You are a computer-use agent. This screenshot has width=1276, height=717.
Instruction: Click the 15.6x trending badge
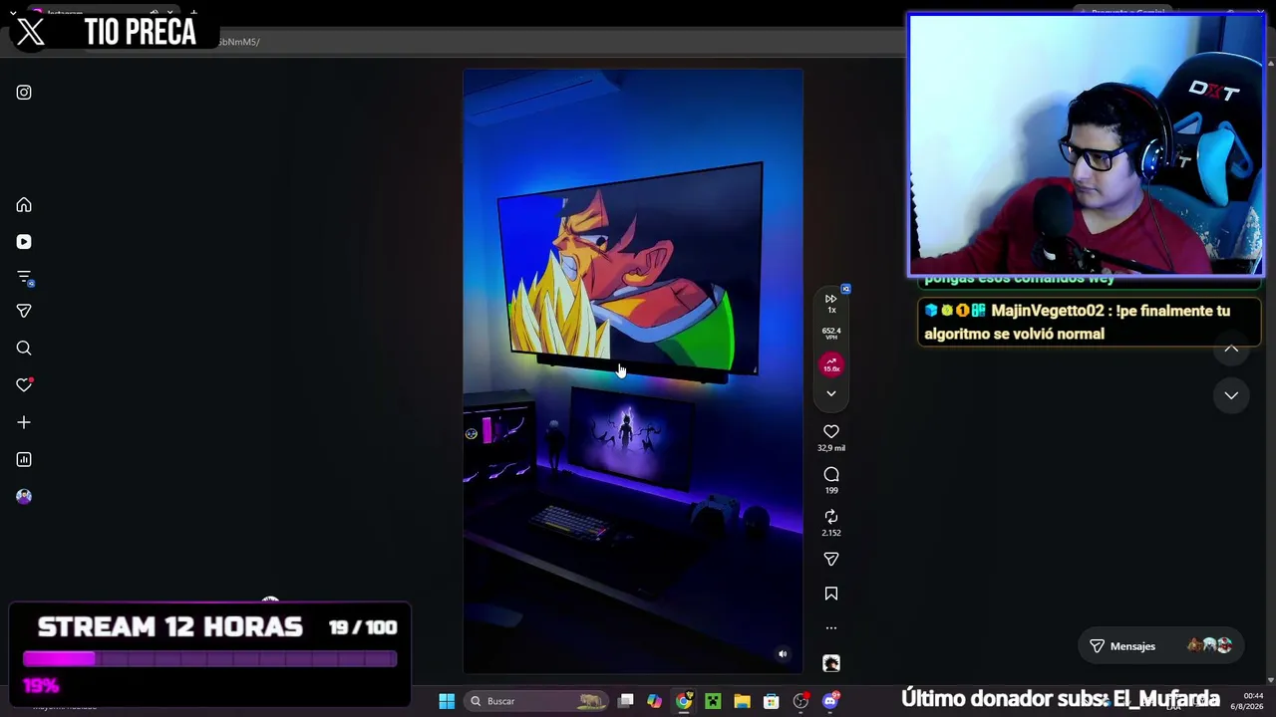[831, 365]
